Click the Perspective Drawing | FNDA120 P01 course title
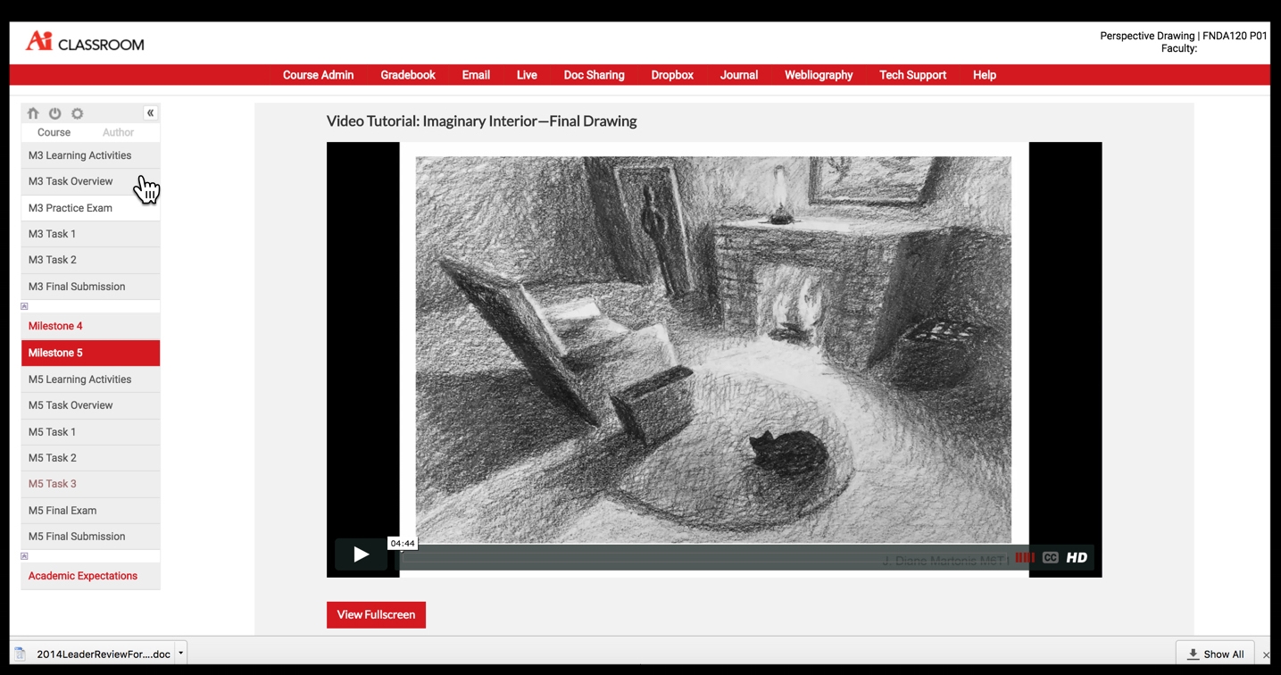This screenshot has height=675, width=1281. click(1183, 37)
